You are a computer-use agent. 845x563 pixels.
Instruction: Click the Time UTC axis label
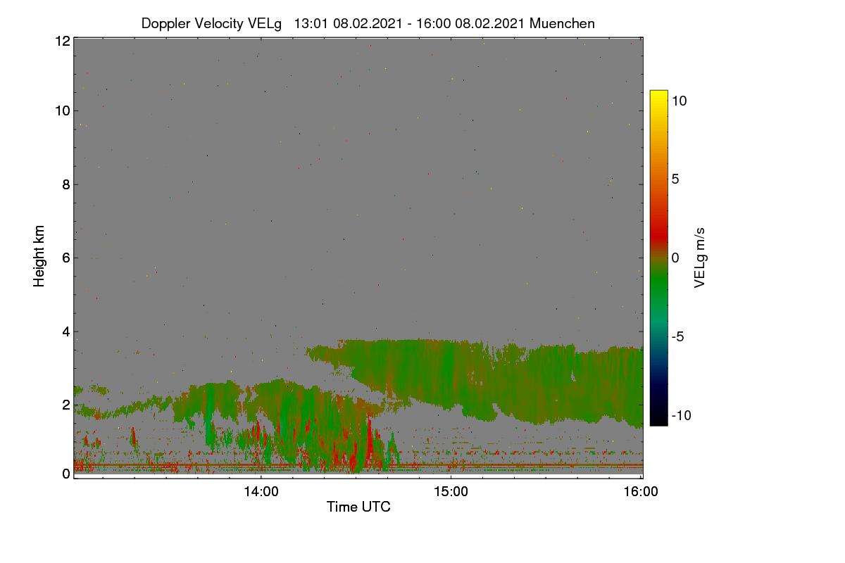(358, 507)
